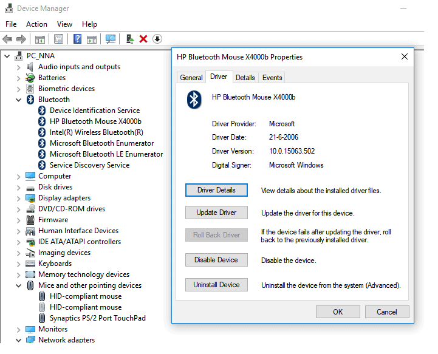Open the Help toolbar icon with question mark
Screen dimensions: 438x354
tap(77, 39)
